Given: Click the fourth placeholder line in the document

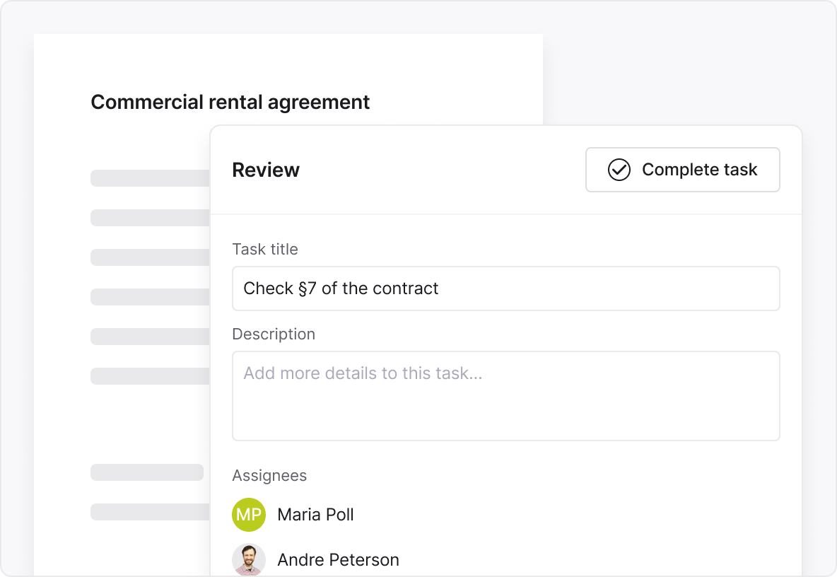Looking at the screenshot, I should tap(150, 297).
